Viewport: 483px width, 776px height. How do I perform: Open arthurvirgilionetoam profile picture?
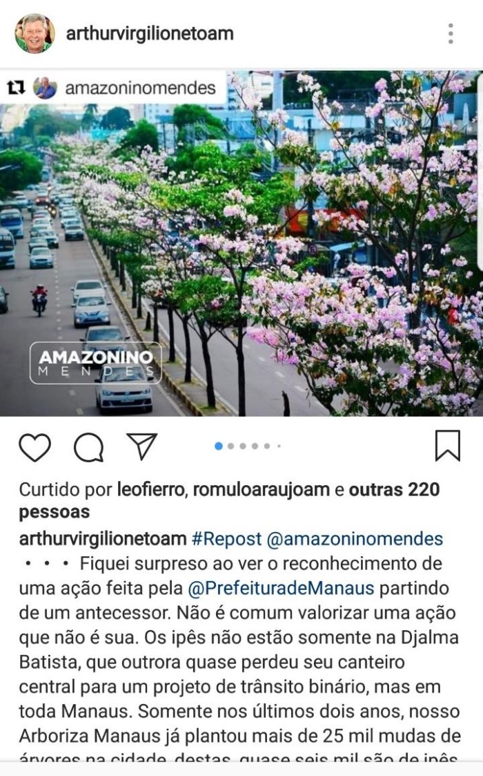click(x=34, y=33)
